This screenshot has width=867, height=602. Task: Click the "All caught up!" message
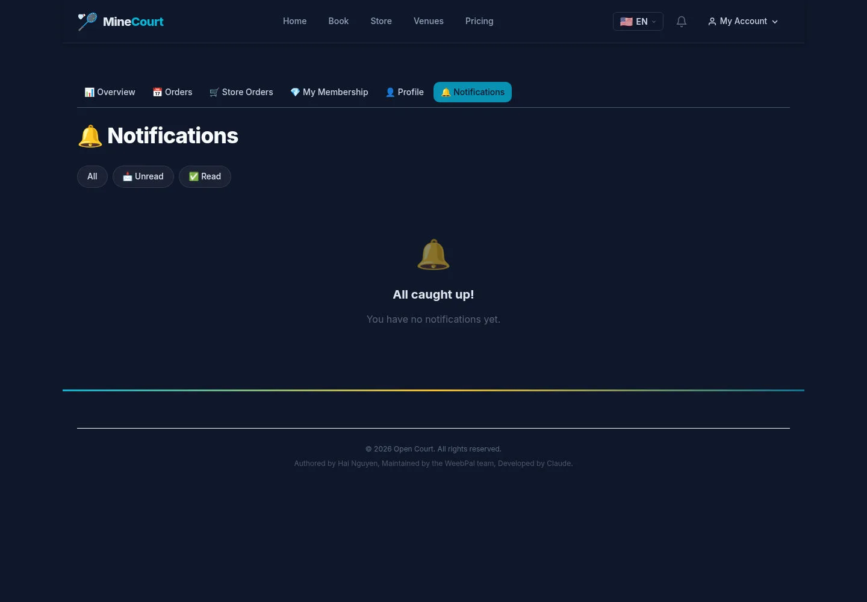tap(433, 294)
